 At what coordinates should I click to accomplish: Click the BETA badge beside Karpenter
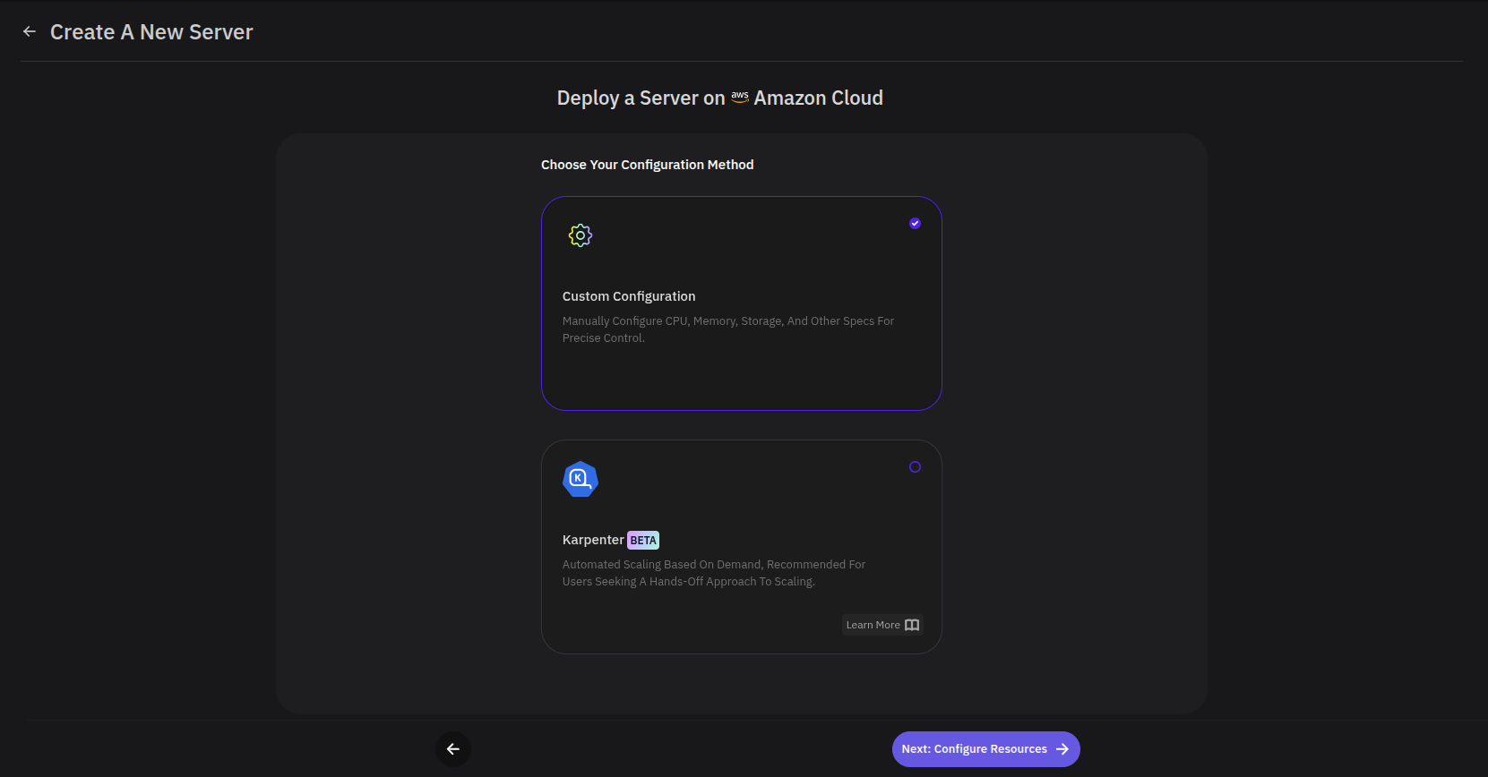643,540
